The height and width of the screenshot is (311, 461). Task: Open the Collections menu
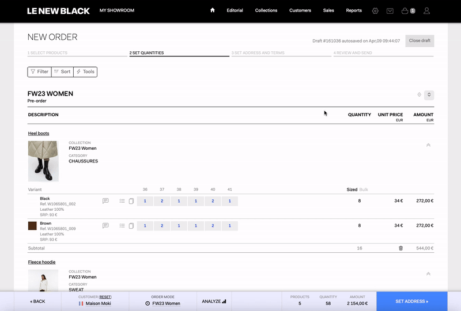click(x=266, y=10)
